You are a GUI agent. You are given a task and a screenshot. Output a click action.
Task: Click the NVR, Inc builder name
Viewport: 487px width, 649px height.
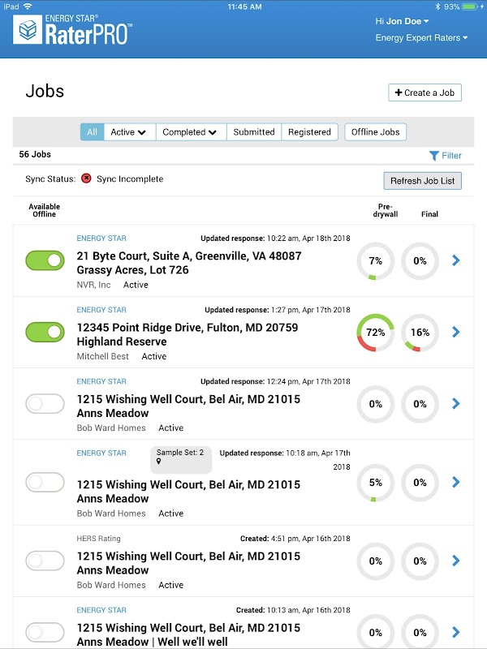[93, 285]
